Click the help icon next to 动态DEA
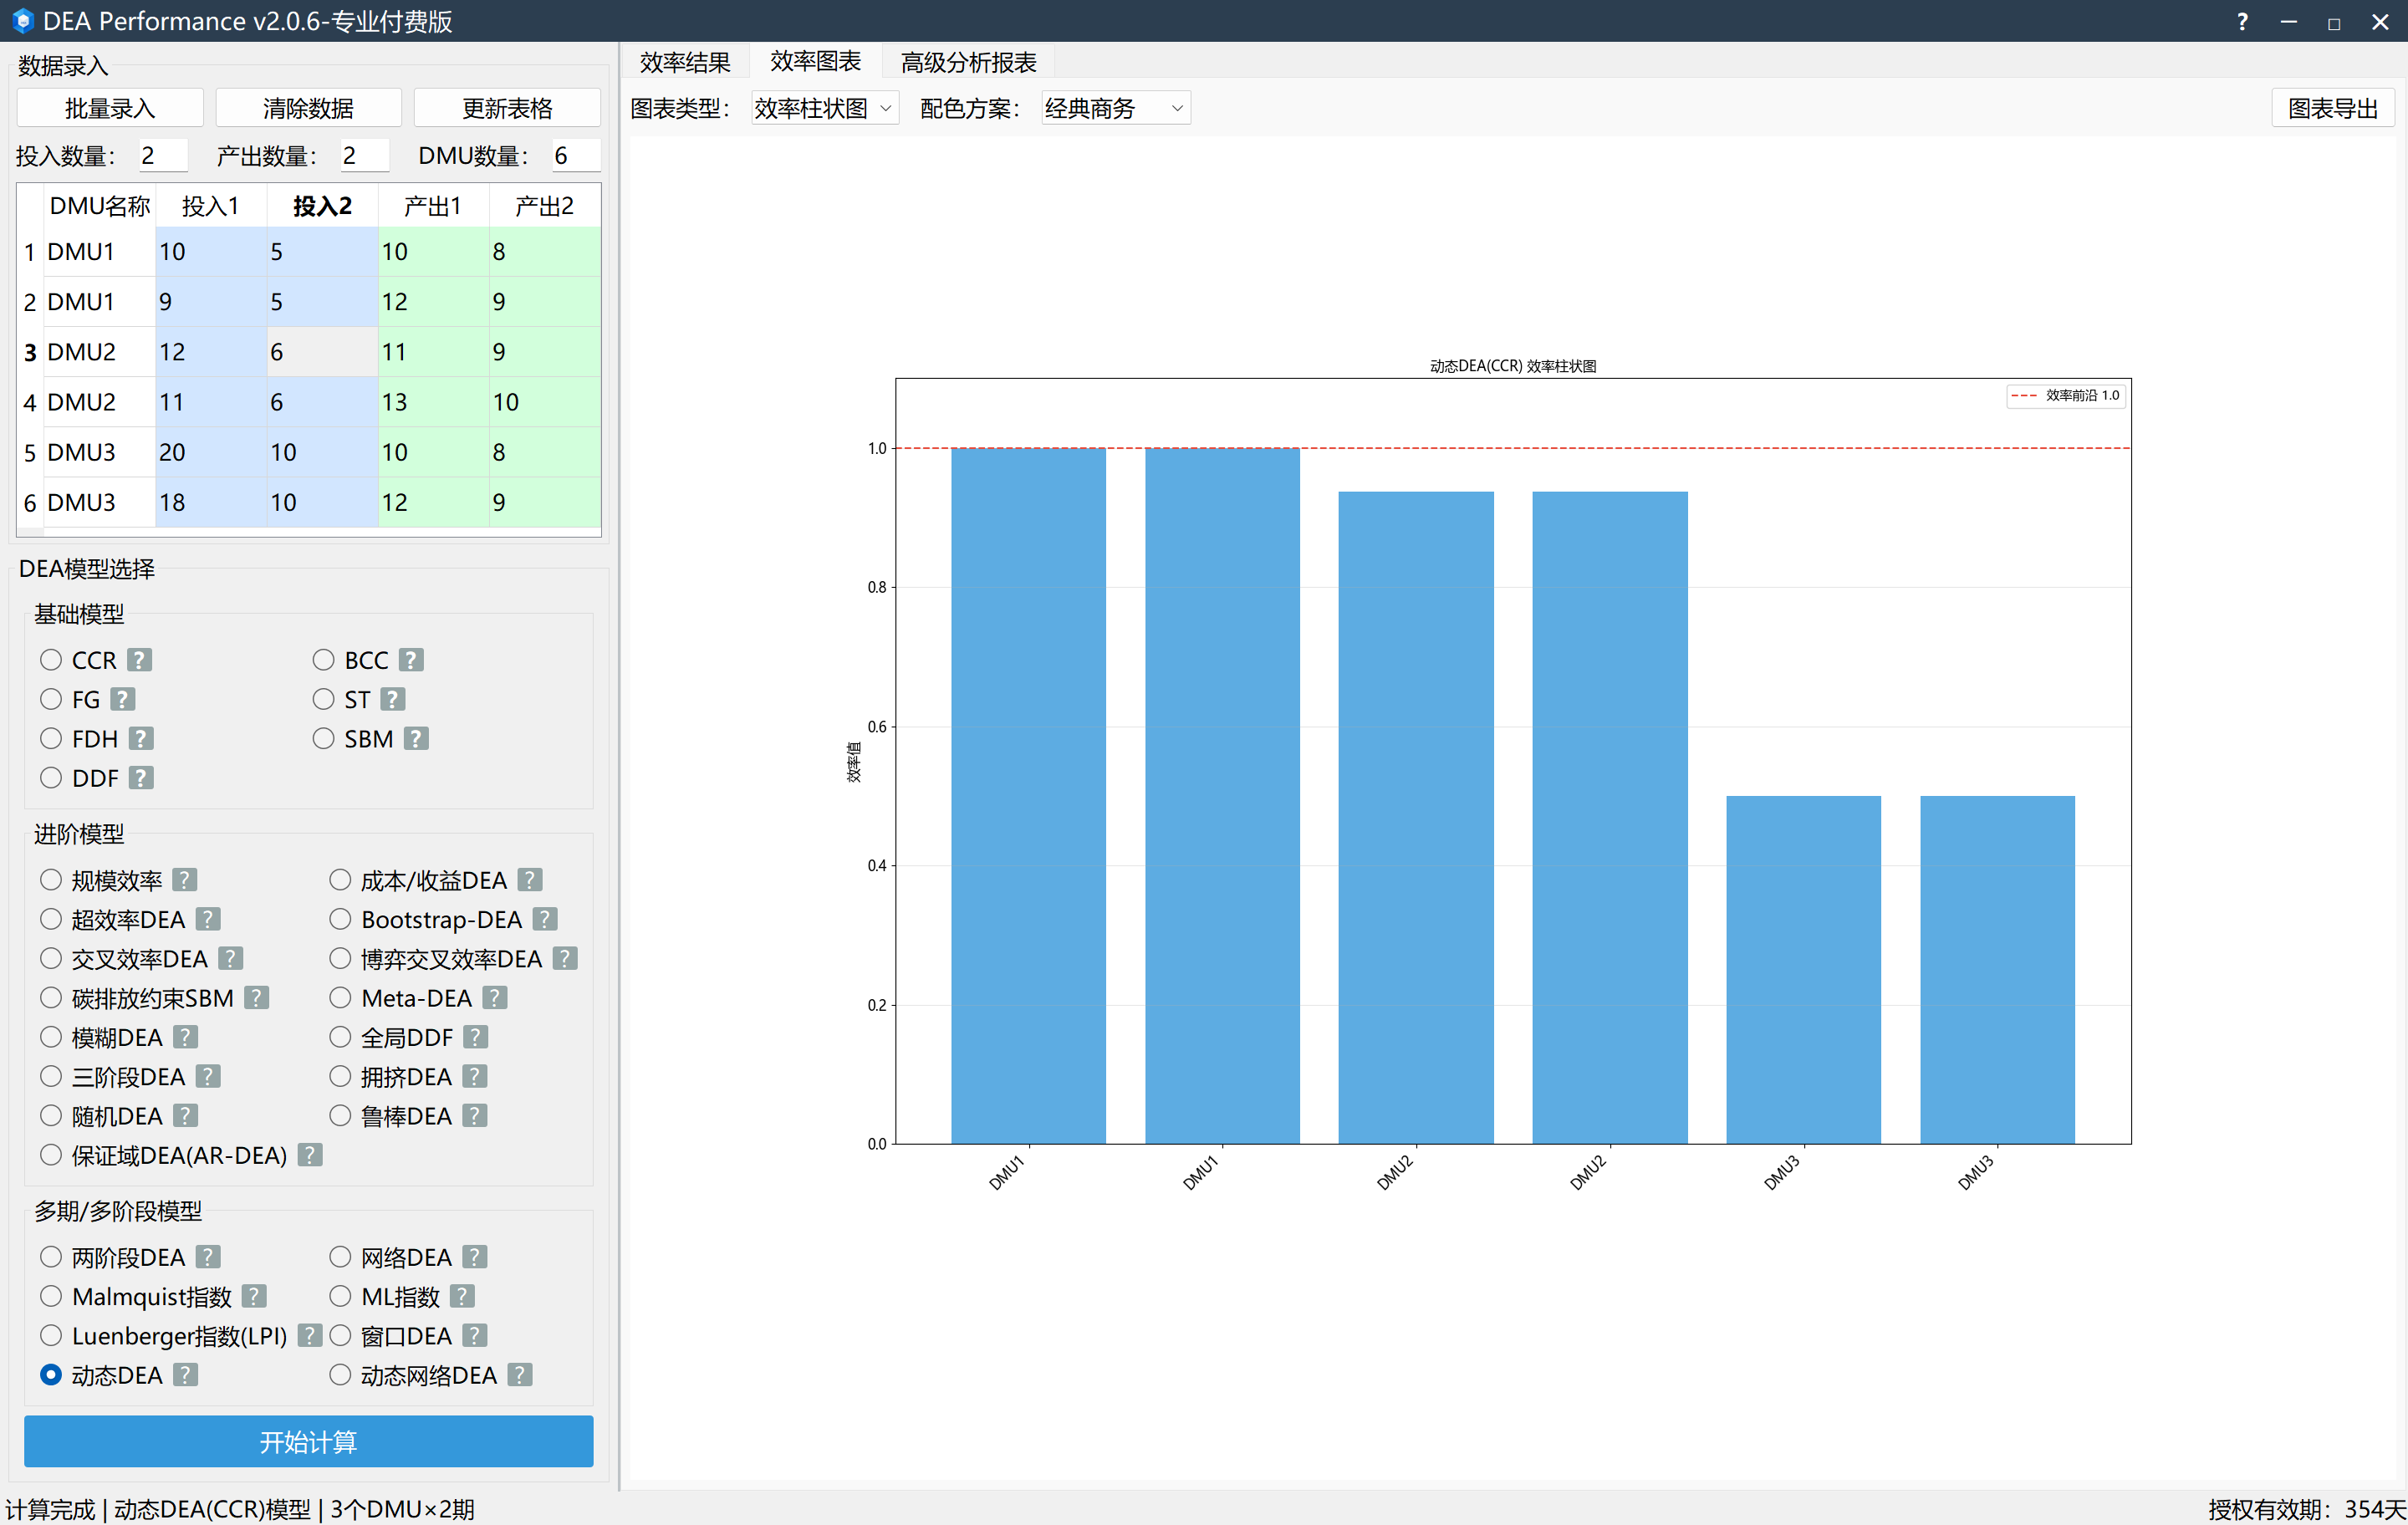Screen dimensions: 2408x1525 click(x=185, y=1375)
